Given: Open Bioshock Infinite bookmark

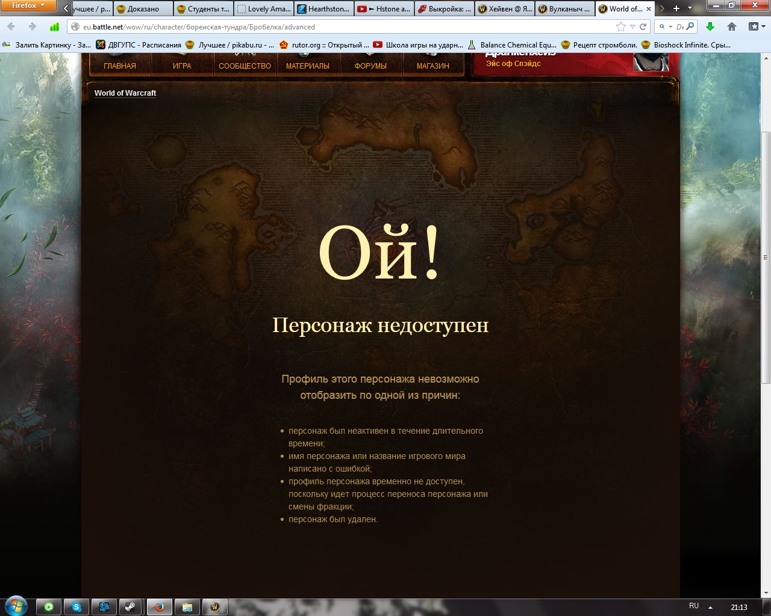Looking at the screenshot, I should (x=686, y=45).
